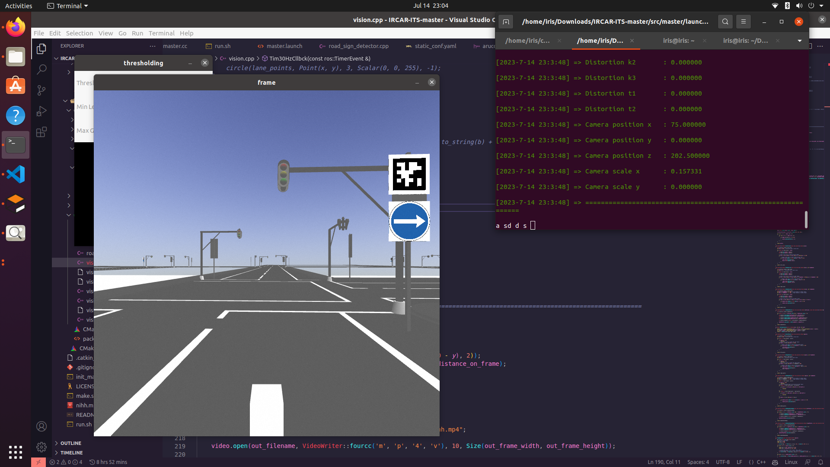Open the new terminal tab button

506,22
